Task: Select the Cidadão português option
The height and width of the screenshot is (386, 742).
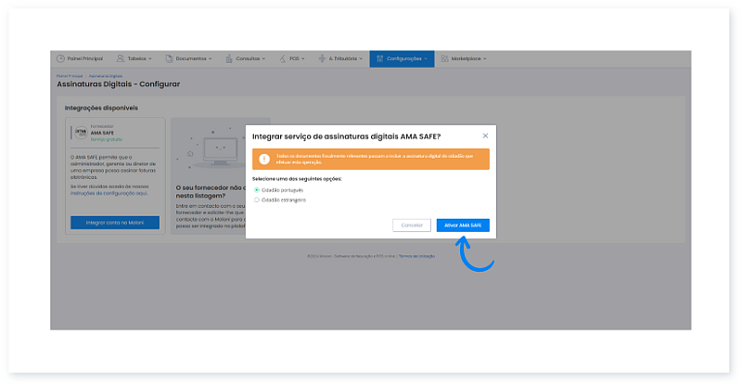Action: click(x=257, y=189)
